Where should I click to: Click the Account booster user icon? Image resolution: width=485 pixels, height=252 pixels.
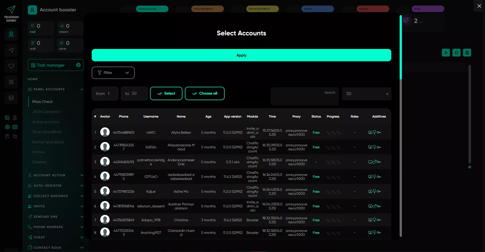(32, 10)
